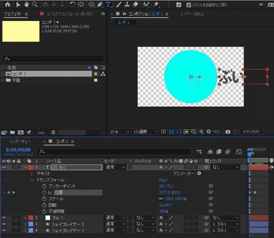This screenshot has width=274, height=238.
Task: Open magnification 25% dropdown
Action: (x=120, y=131)
